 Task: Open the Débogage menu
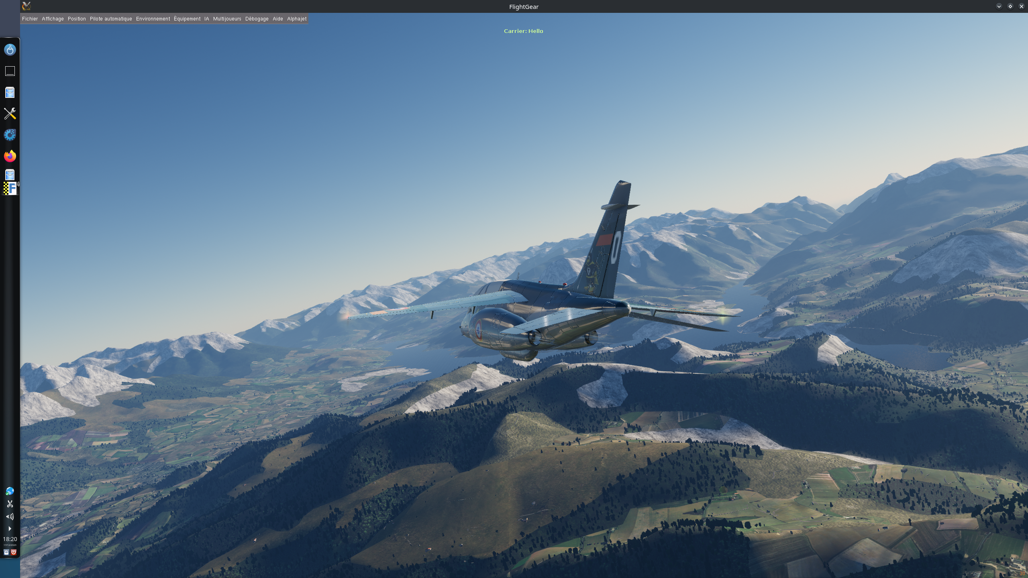pyautogui.click(x=257, y=19)
